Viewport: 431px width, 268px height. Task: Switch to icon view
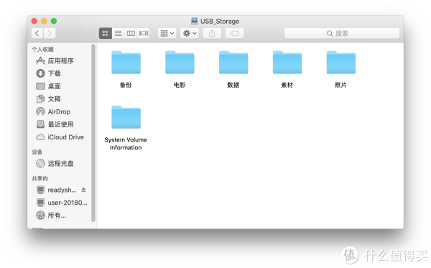point(106,33)
